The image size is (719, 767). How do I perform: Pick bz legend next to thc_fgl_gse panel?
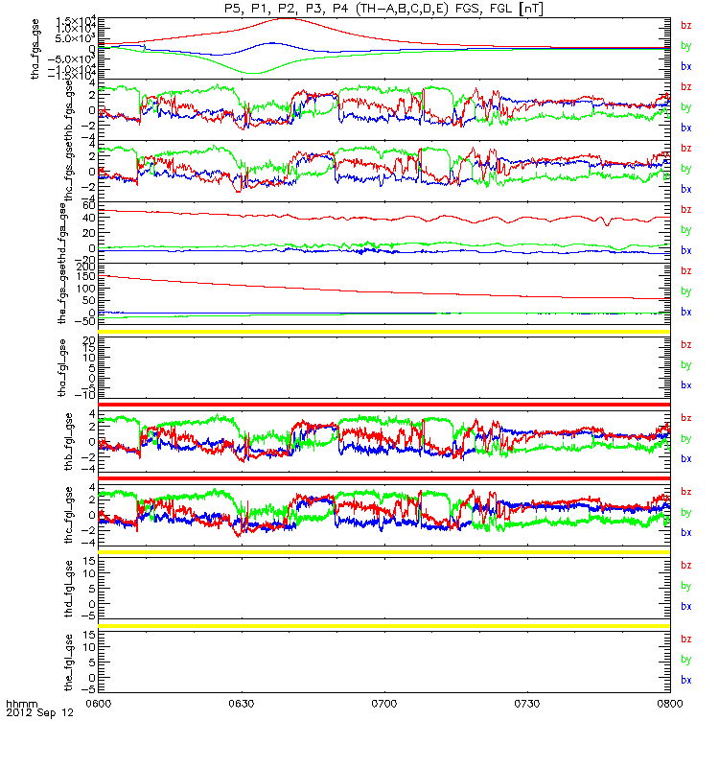point(686,492)
